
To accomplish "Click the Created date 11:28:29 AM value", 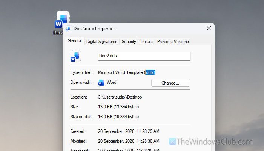I will tap(129, 131).
